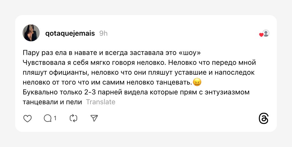Click the small red heart badge
The height and width of the screenshot is (147, 292).
pos(261,35)
